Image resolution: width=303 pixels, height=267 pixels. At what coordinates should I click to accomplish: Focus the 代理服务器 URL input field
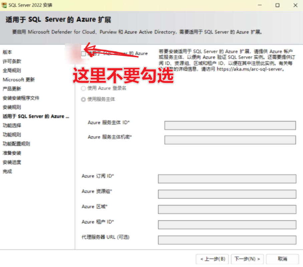tap(227, 240)
